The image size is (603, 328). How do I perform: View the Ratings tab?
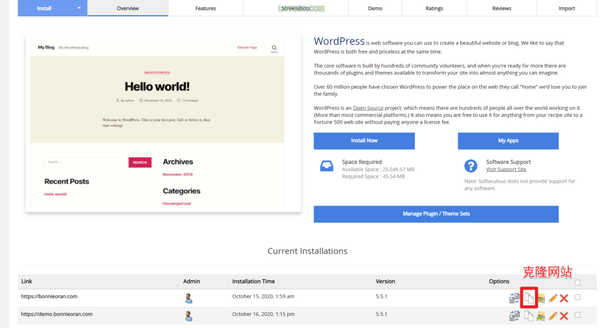[434, 8]
